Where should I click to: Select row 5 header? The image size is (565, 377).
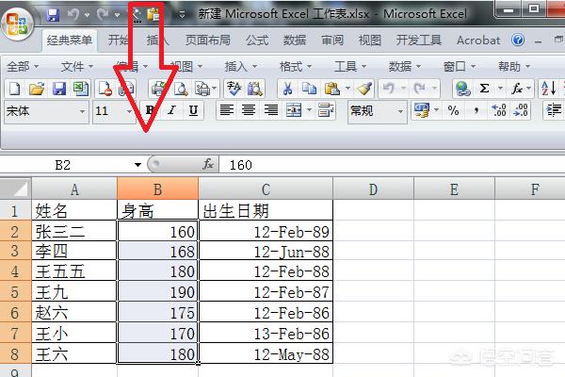point(15,292)
